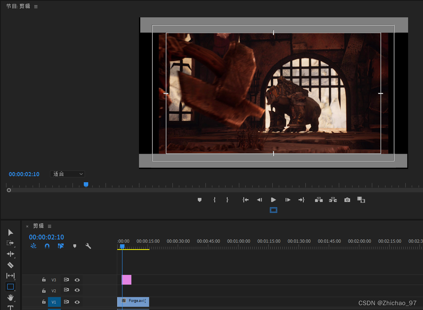423x310 pixels.
Task: Open comparison view button
Action: [x=361, y=200]
